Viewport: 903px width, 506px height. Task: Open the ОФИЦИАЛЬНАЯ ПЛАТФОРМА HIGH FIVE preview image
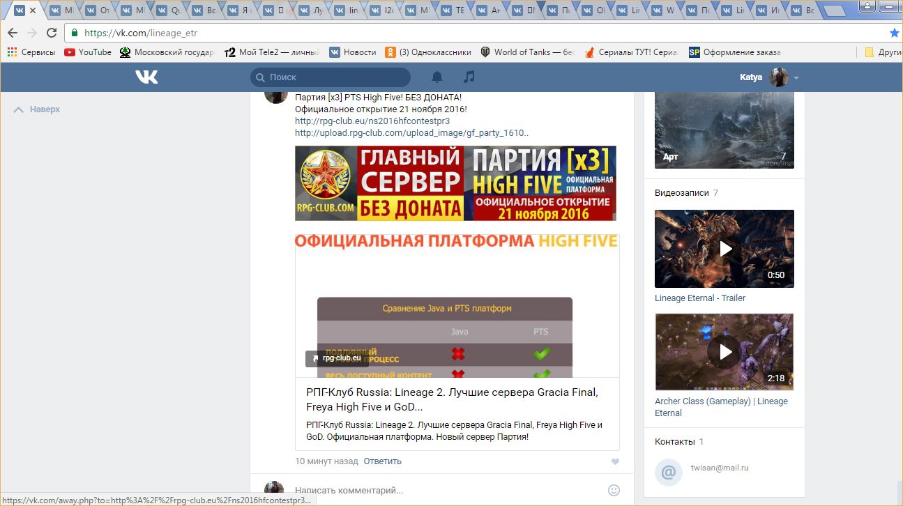pyautogui.click(x=457, y=306)
